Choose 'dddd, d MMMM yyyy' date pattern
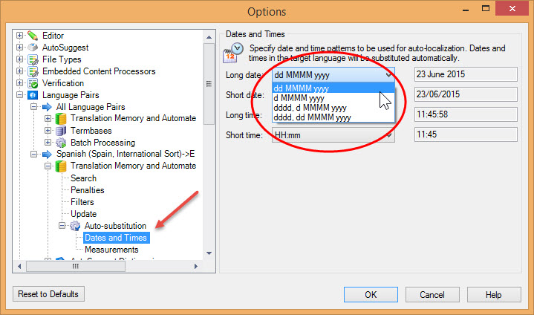 click(x=310, y=108)
